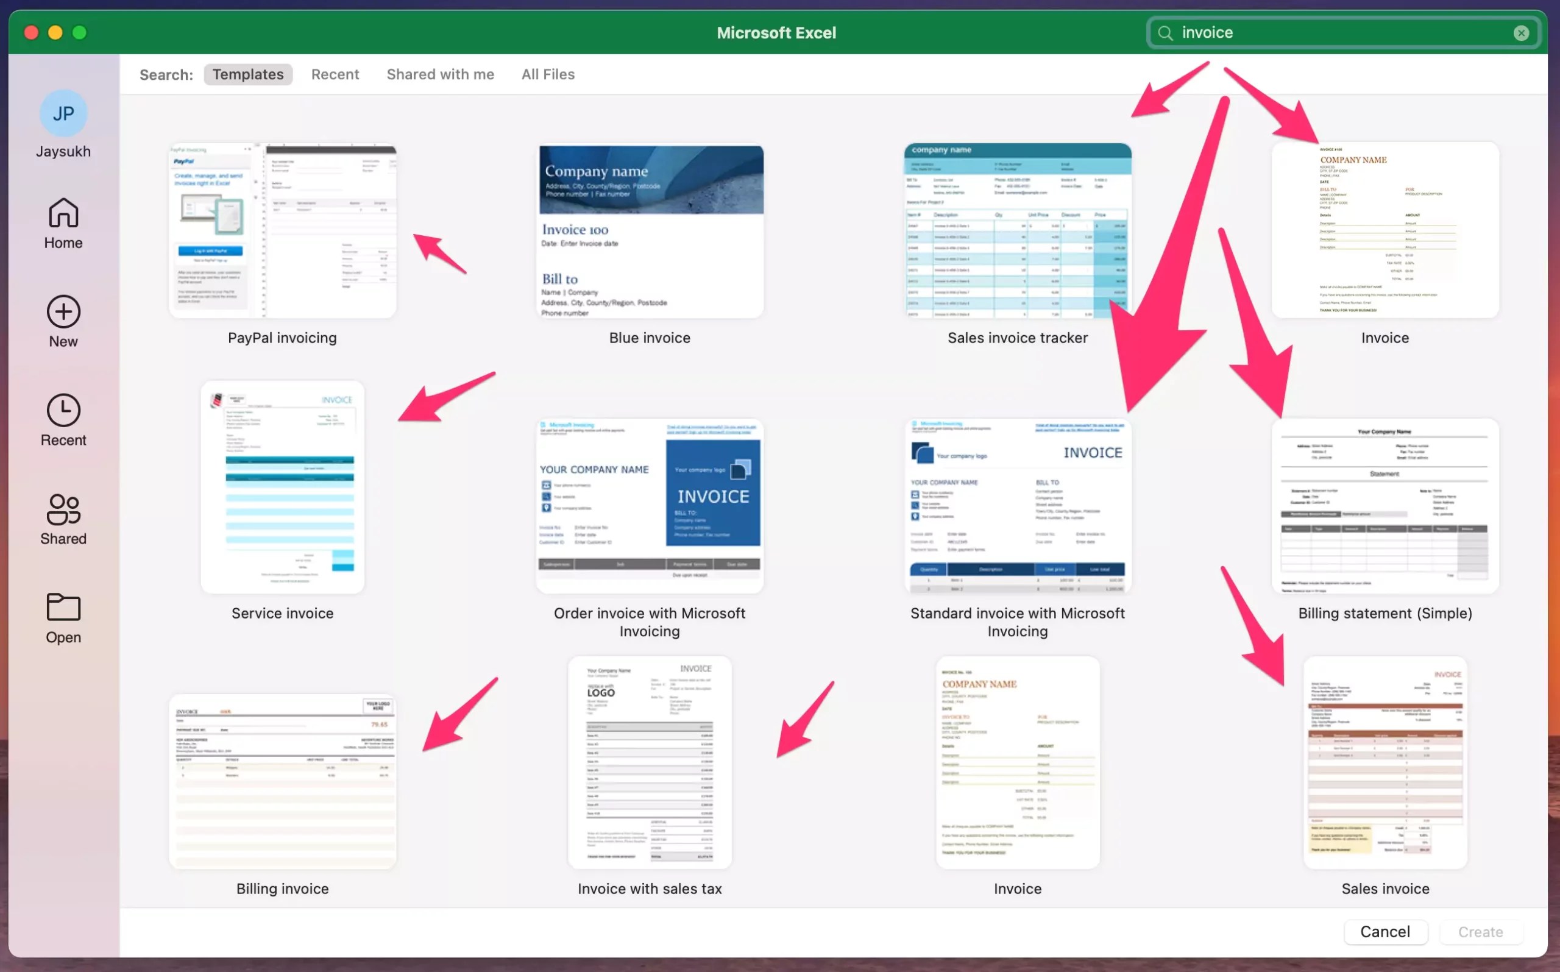Click the magnifying glass search icon
The width and height of the screenshot is (1560, 972).
point(1165,33)
